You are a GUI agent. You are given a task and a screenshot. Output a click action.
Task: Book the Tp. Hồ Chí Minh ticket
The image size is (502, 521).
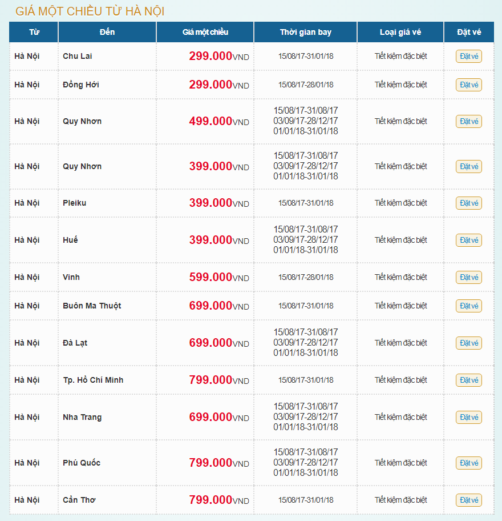click(468, 380)
